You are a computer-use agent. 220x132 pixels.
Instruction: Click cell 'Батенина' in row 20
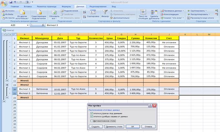(x=42, y=89)
